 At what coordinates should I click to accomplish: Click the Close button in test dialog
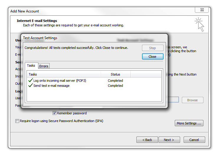click(x=153, y=57)
